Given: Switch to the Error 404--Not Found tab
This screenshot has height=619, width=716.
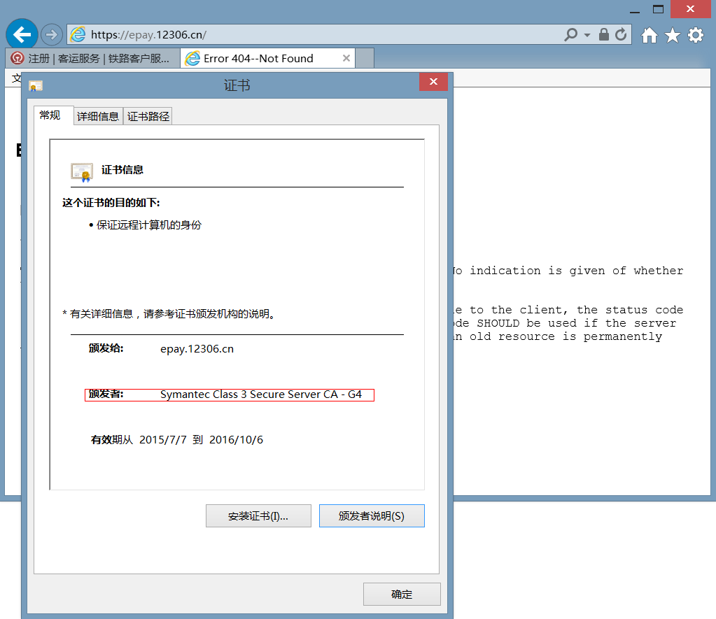Looking at the screenshot, I should pyautogui.click(x=267, y=59).
